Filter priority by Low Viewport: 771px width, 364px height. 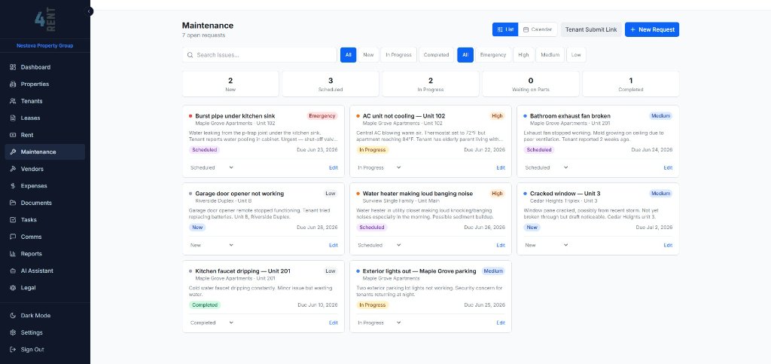pos(576,55)
